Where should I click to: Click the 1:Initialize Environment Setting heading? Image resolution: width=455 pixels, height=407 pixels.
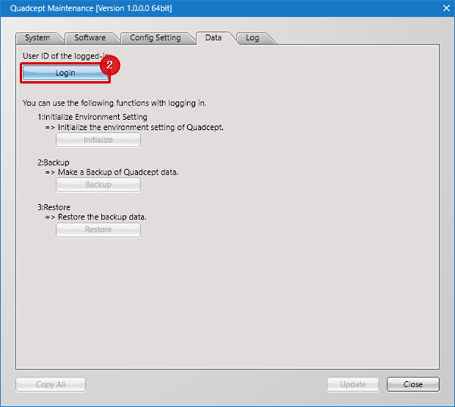(92, 117)
